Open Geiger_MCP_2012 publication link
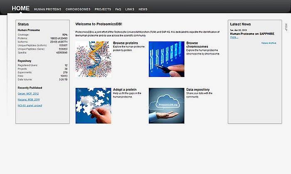The image size is (291, 174). click(28, 94)
